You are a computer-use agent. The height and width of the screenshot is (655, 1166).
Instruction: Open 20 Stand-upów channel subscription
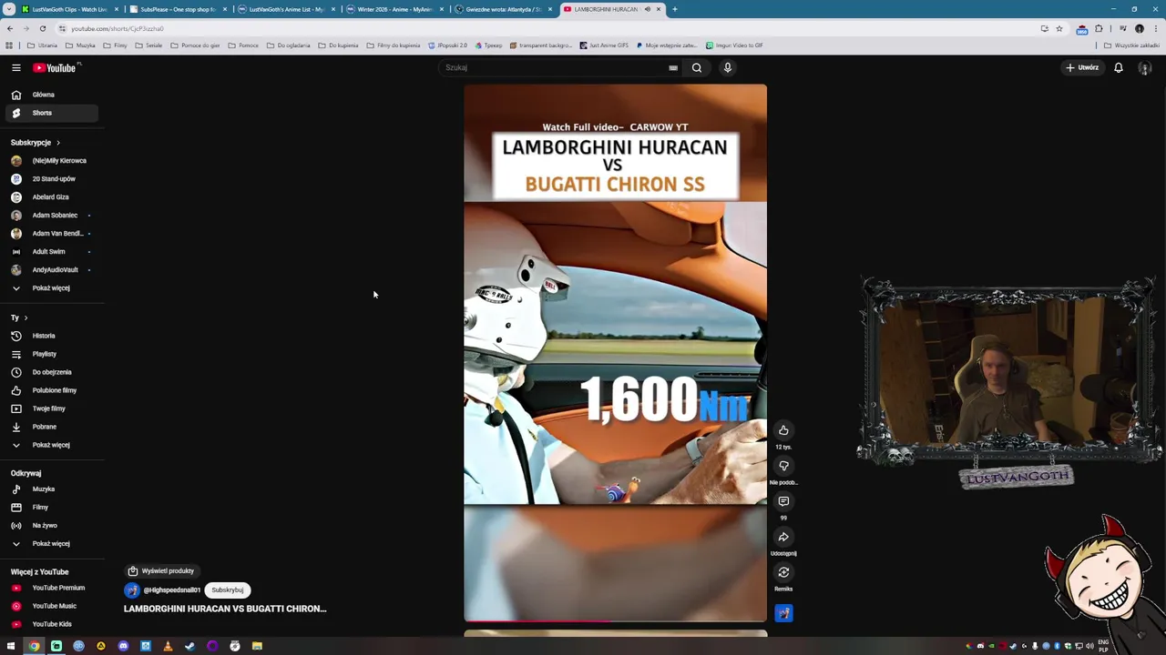[x=50, y=178]
